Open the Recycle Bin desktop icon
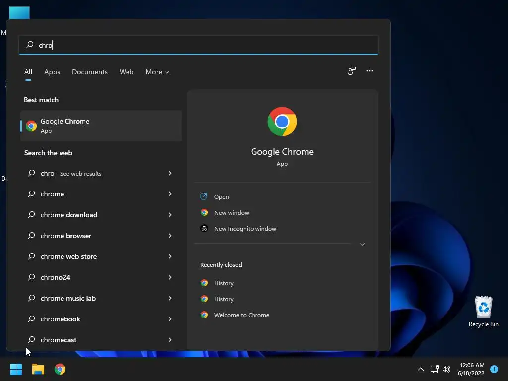Viewport: 508px width, 381px height. point(483,312)
